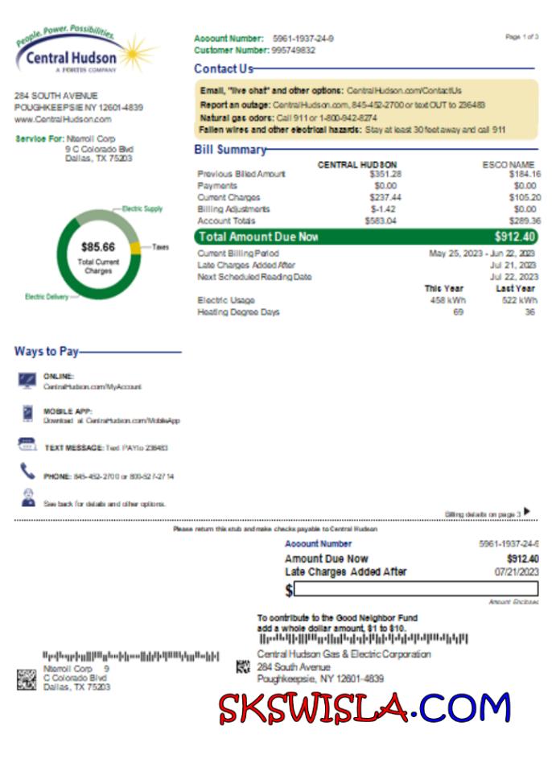Click the Ways to Pay section heading
552x767 pixels.
pos(46,352)
